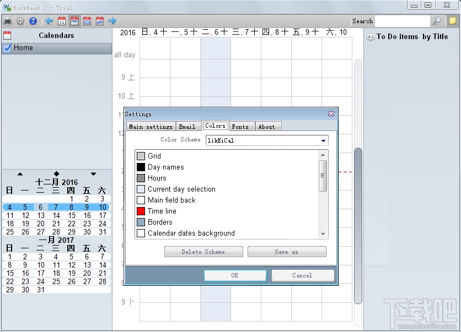This screenshot has height=332, width=461.
Task: Open help with the blue question icon
Action: click(33, 21)
